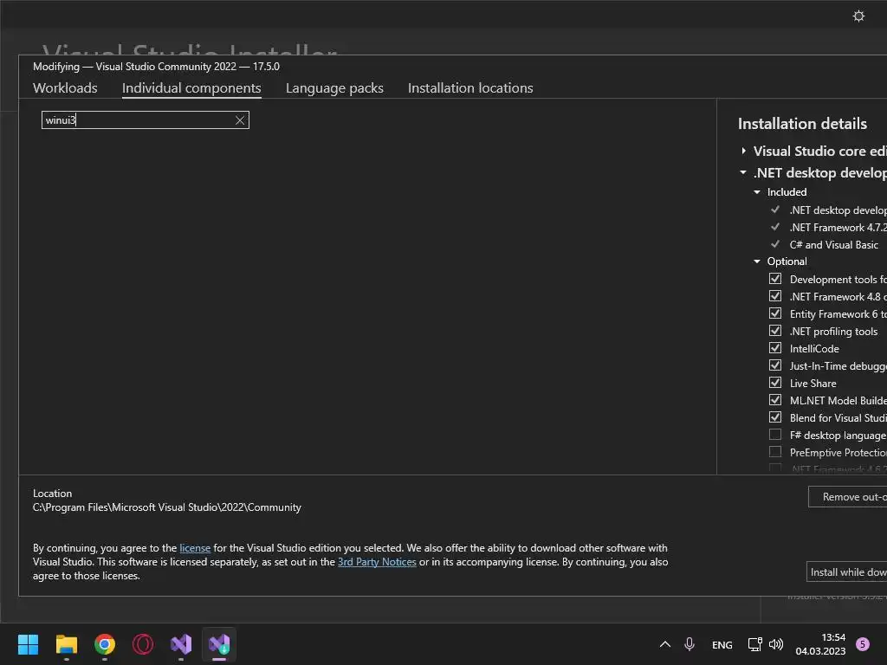Image resolution: width=887 pixels, height=665 pixels.
Task: Uncheck Blend for Visual Studio
Action: [775, 418]
